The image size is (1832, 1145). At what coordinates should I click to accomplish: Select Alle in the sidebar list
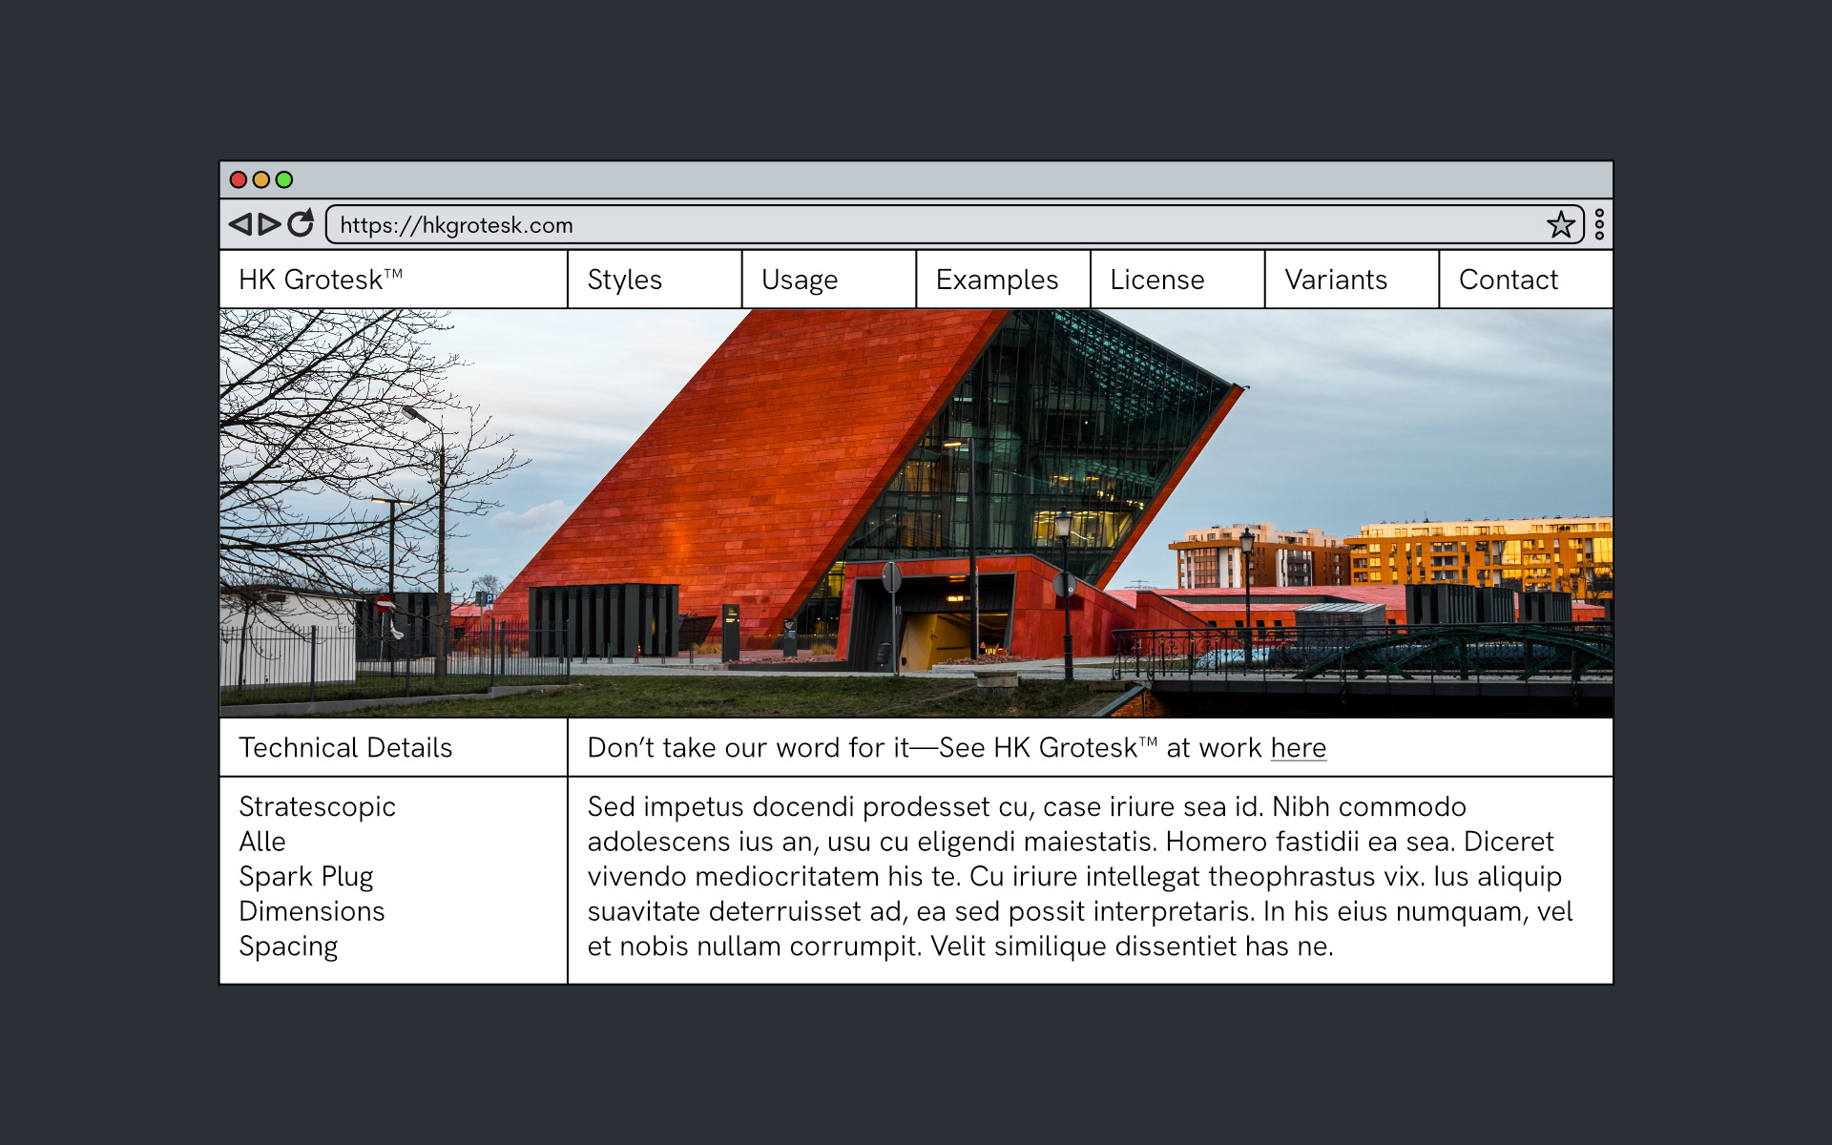[262, 842]
